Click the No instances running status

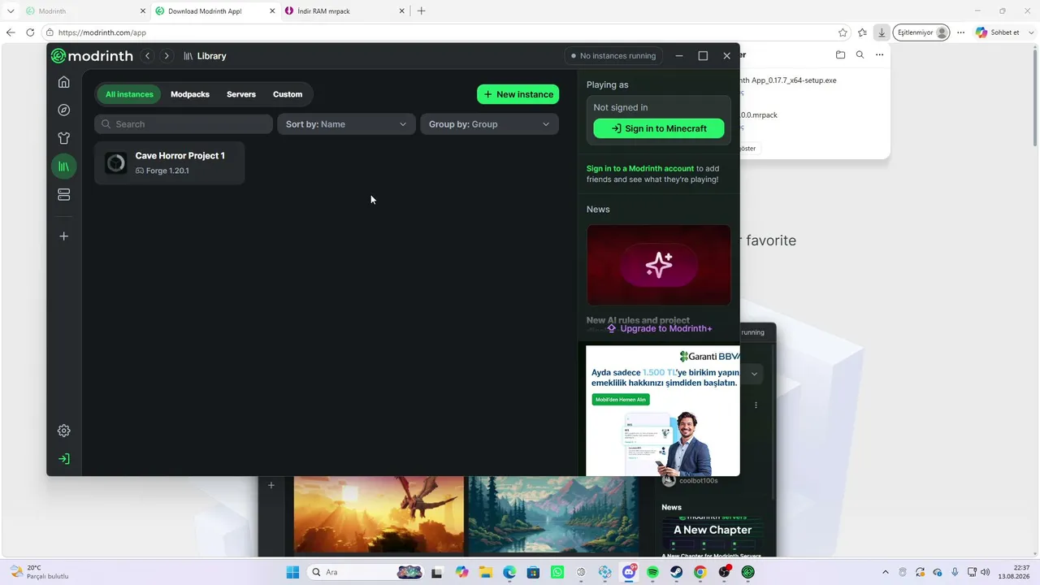613,56
